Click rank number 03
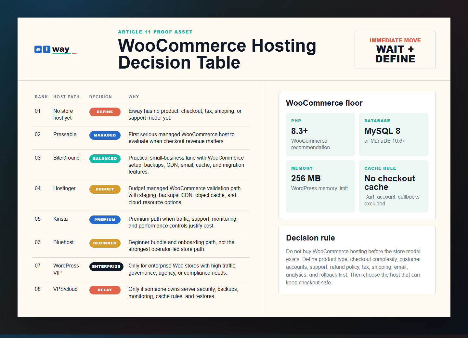 (38, 158)
